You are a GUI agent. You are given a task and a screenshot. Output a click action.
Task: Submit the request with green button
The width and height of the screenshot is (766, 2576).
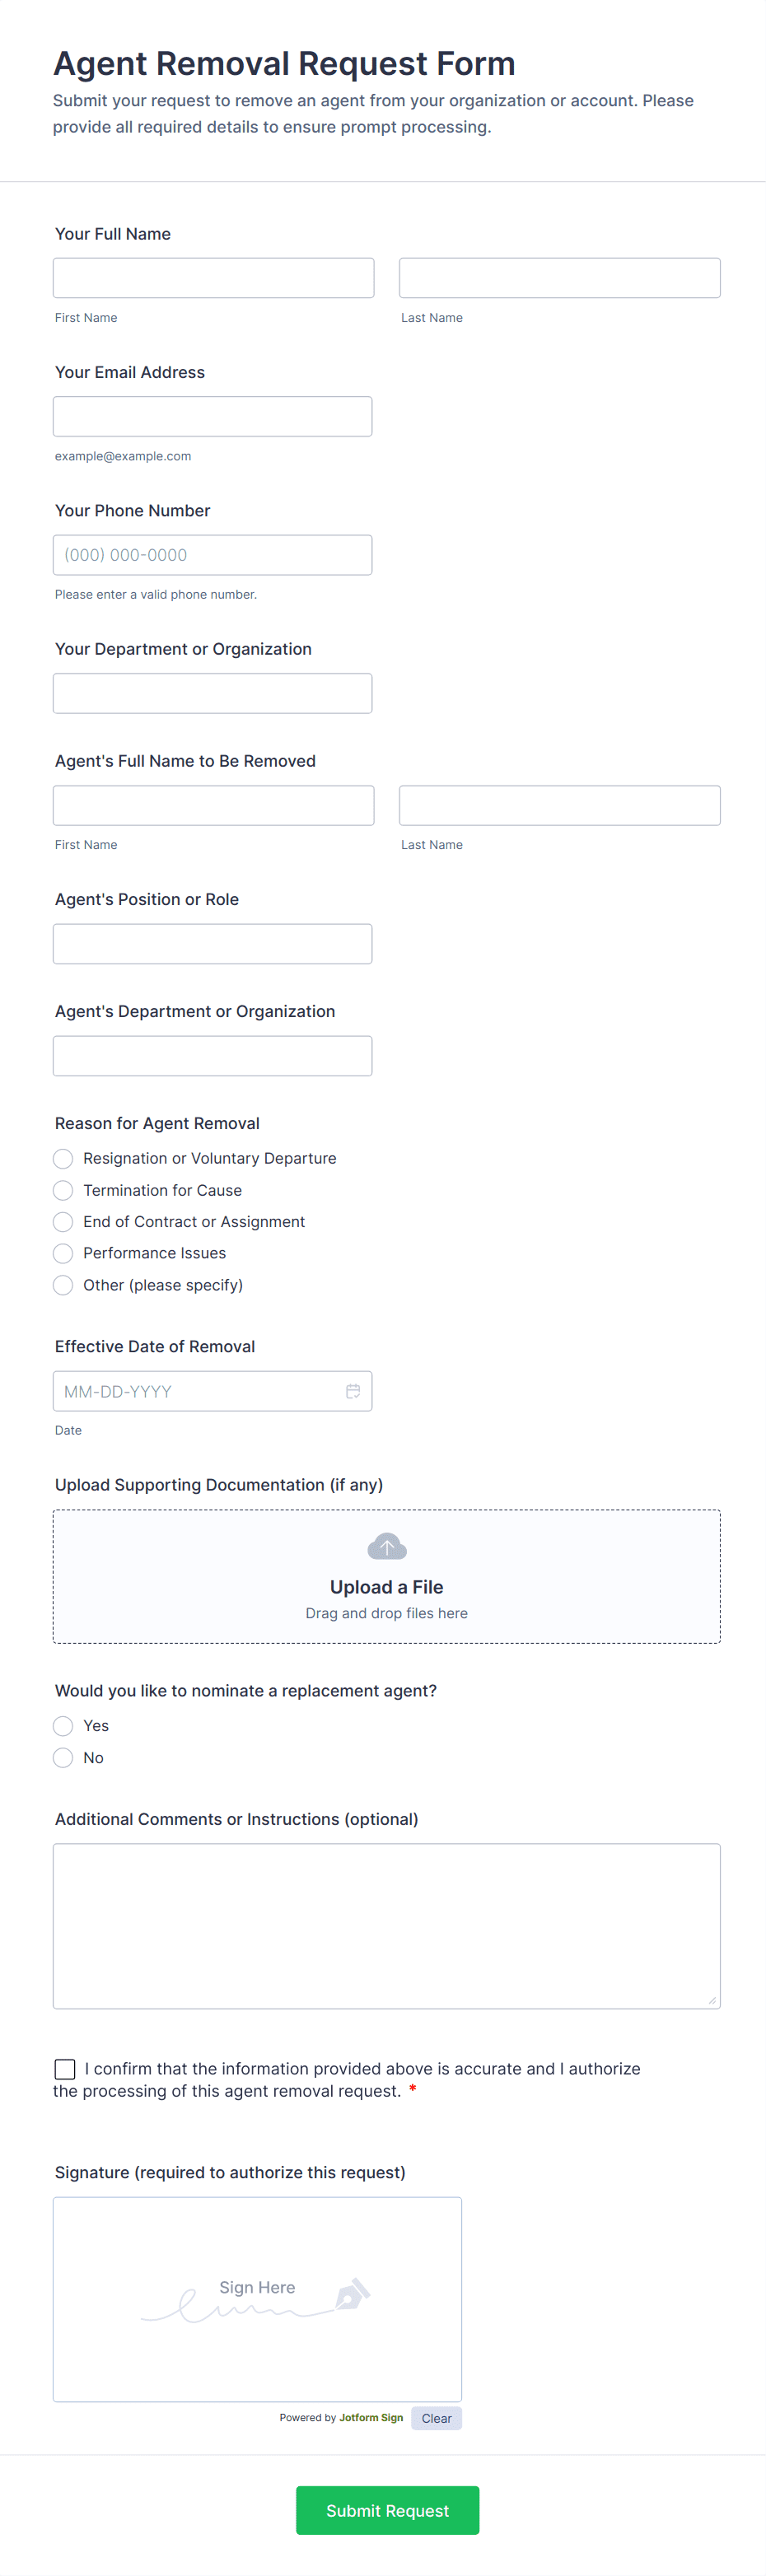click(x=387, y=2510)
